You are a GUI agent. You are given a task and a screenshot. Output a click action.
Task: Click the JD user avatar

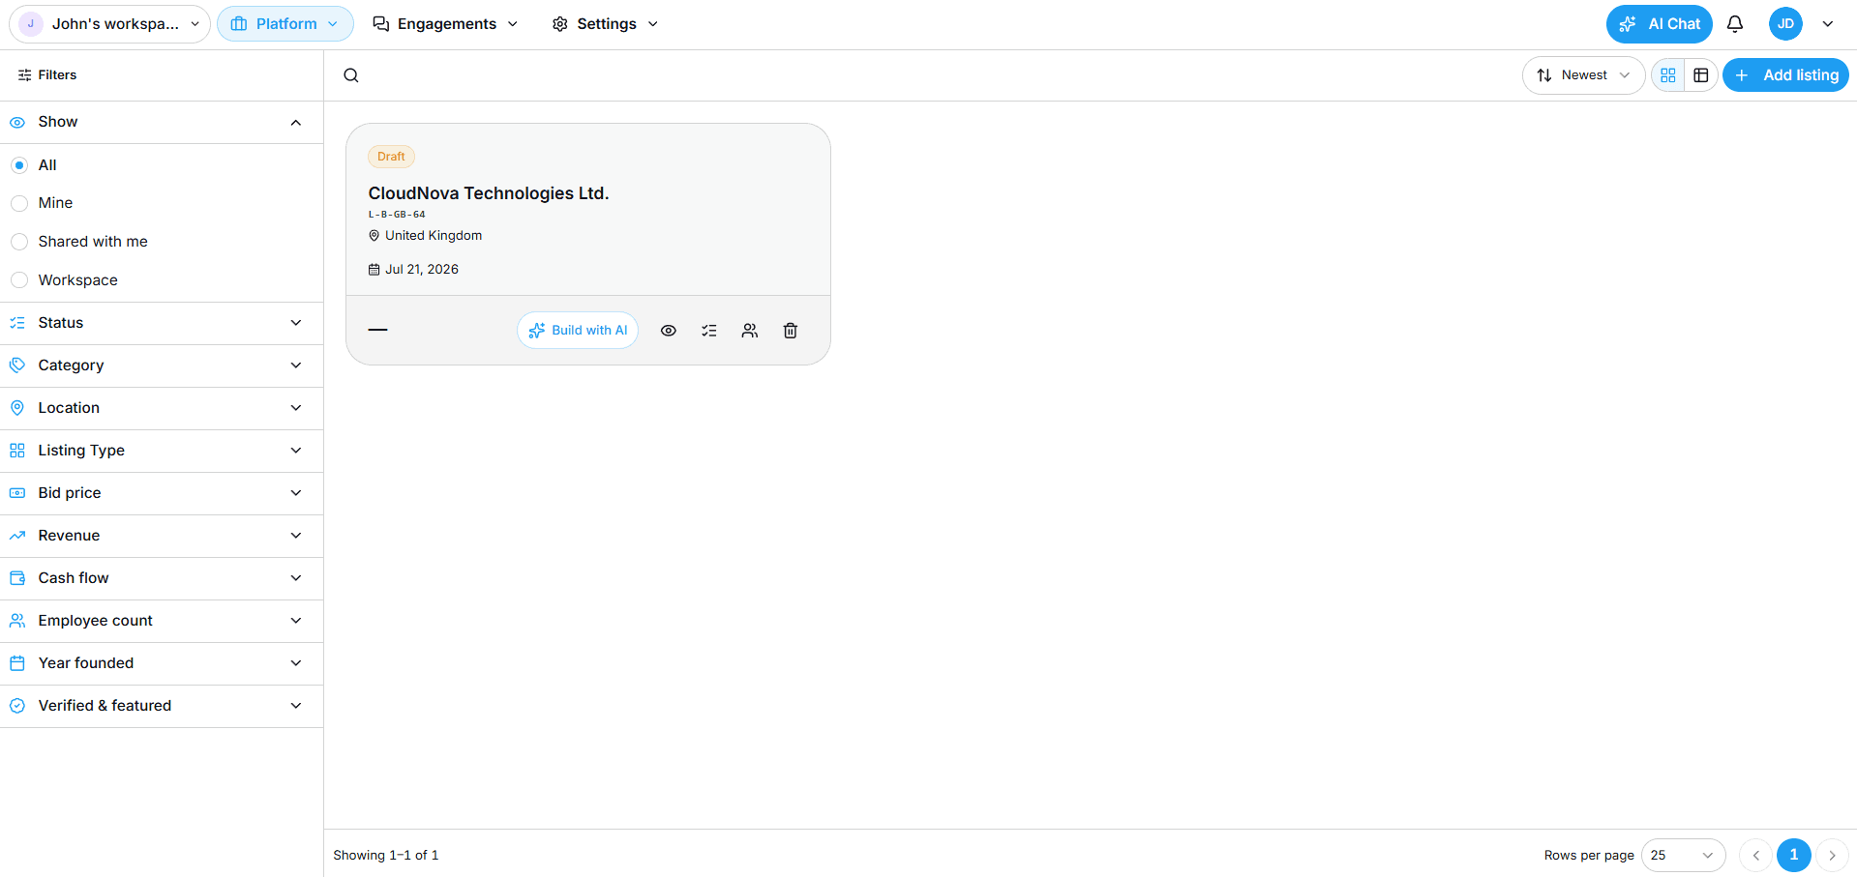tap(1785, 24)
